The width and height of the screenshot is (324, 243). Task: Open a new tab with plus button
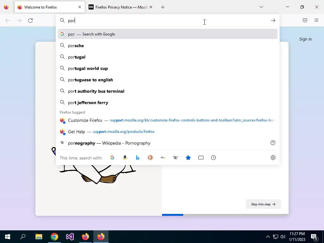coord(163,7)
